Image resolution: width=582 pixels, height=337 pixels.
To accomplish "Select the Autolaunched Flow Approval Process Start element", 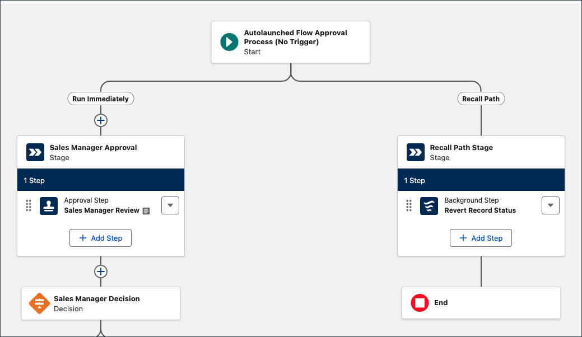I will coord(291,42).
